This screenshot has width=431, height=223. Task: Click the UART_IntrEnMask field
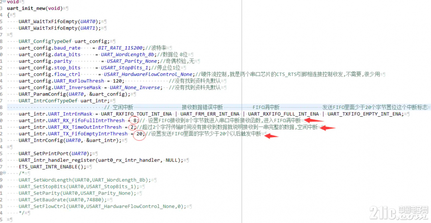(70, 113)
